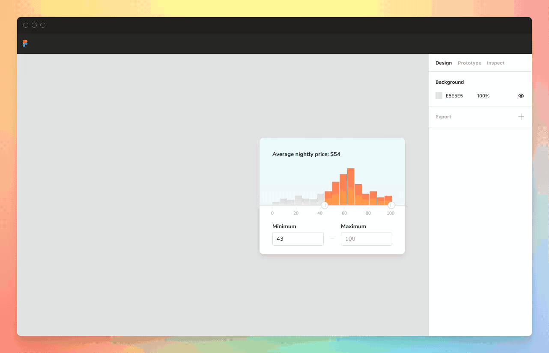
Task: Click the Figma logo icon
Action: 25,44
